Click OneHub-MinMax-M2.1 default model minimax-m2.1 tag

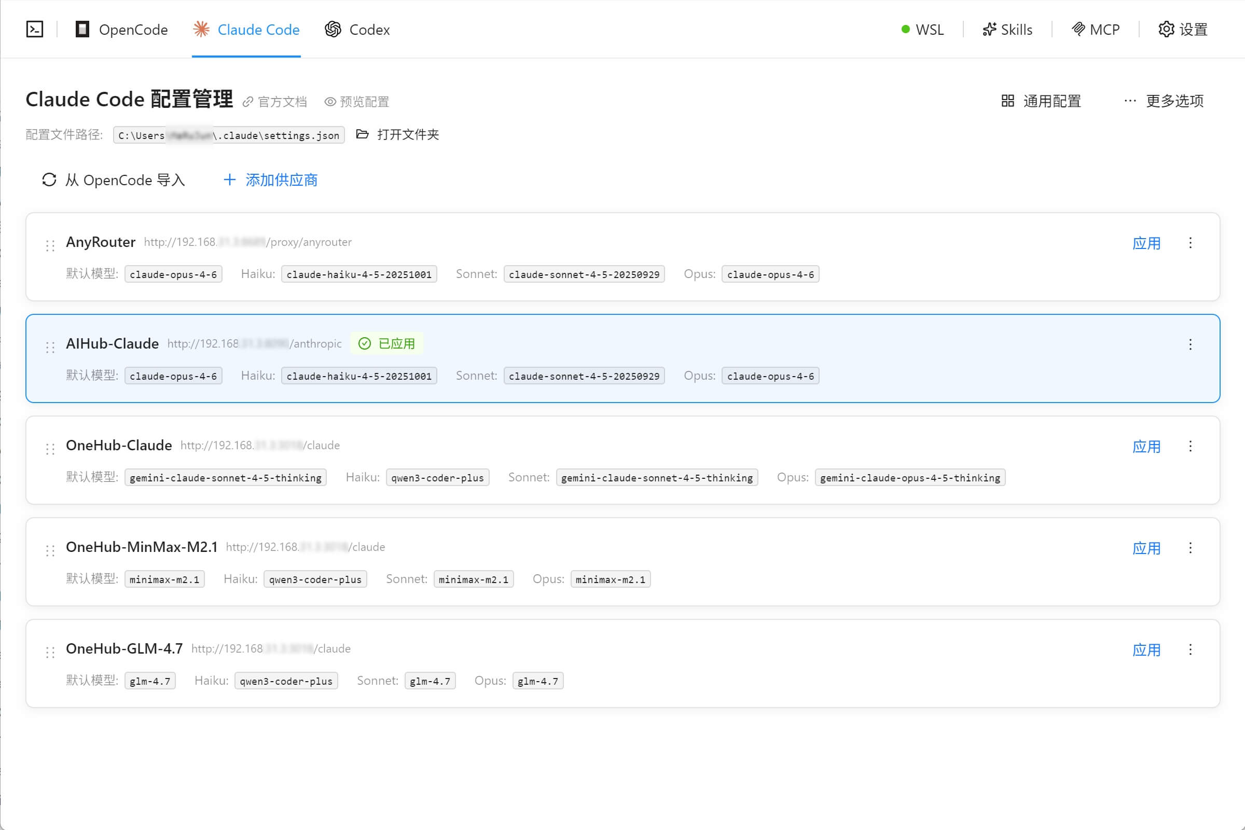pos(164,579)
